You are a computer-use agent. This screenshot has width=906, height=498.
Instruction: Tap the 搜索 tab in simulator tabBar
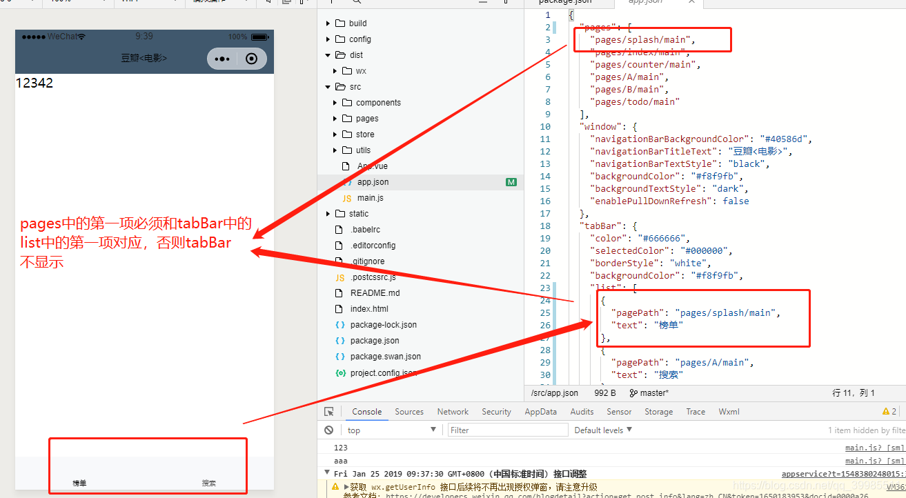[x=209, y=483]
